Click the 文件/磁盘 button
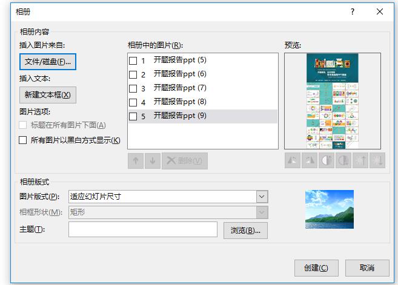 pyautogui.click(x=48, y=62)
